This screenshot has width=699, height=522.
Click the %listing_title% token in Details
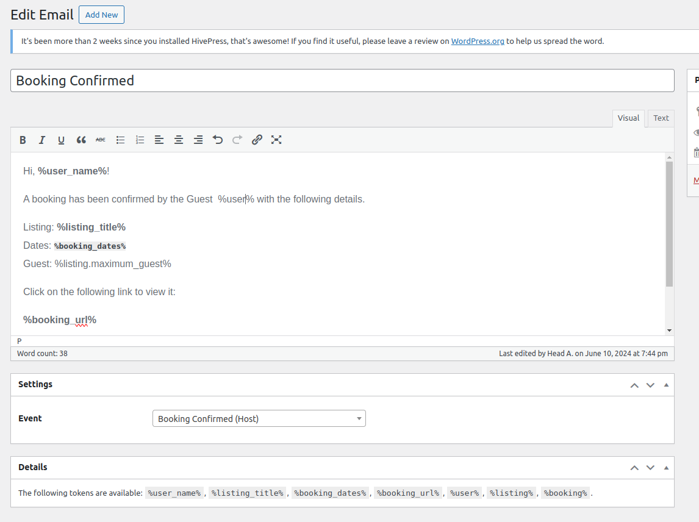[248, 493]
